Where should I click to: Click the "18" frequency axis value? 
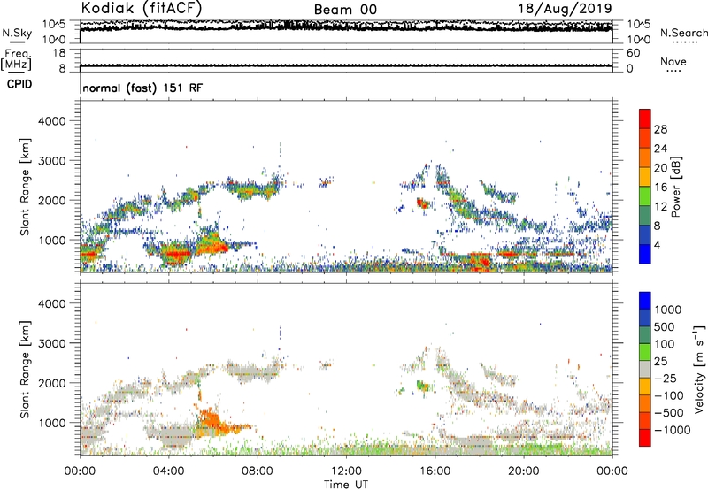coord(59,53)
